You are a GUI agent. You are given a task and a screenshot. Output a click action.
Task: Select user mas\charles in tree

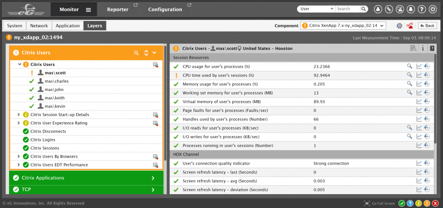tap(57, 81)
